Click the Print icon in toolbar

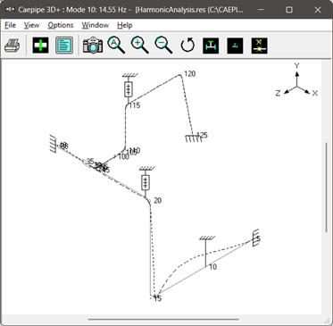[12, 46]
